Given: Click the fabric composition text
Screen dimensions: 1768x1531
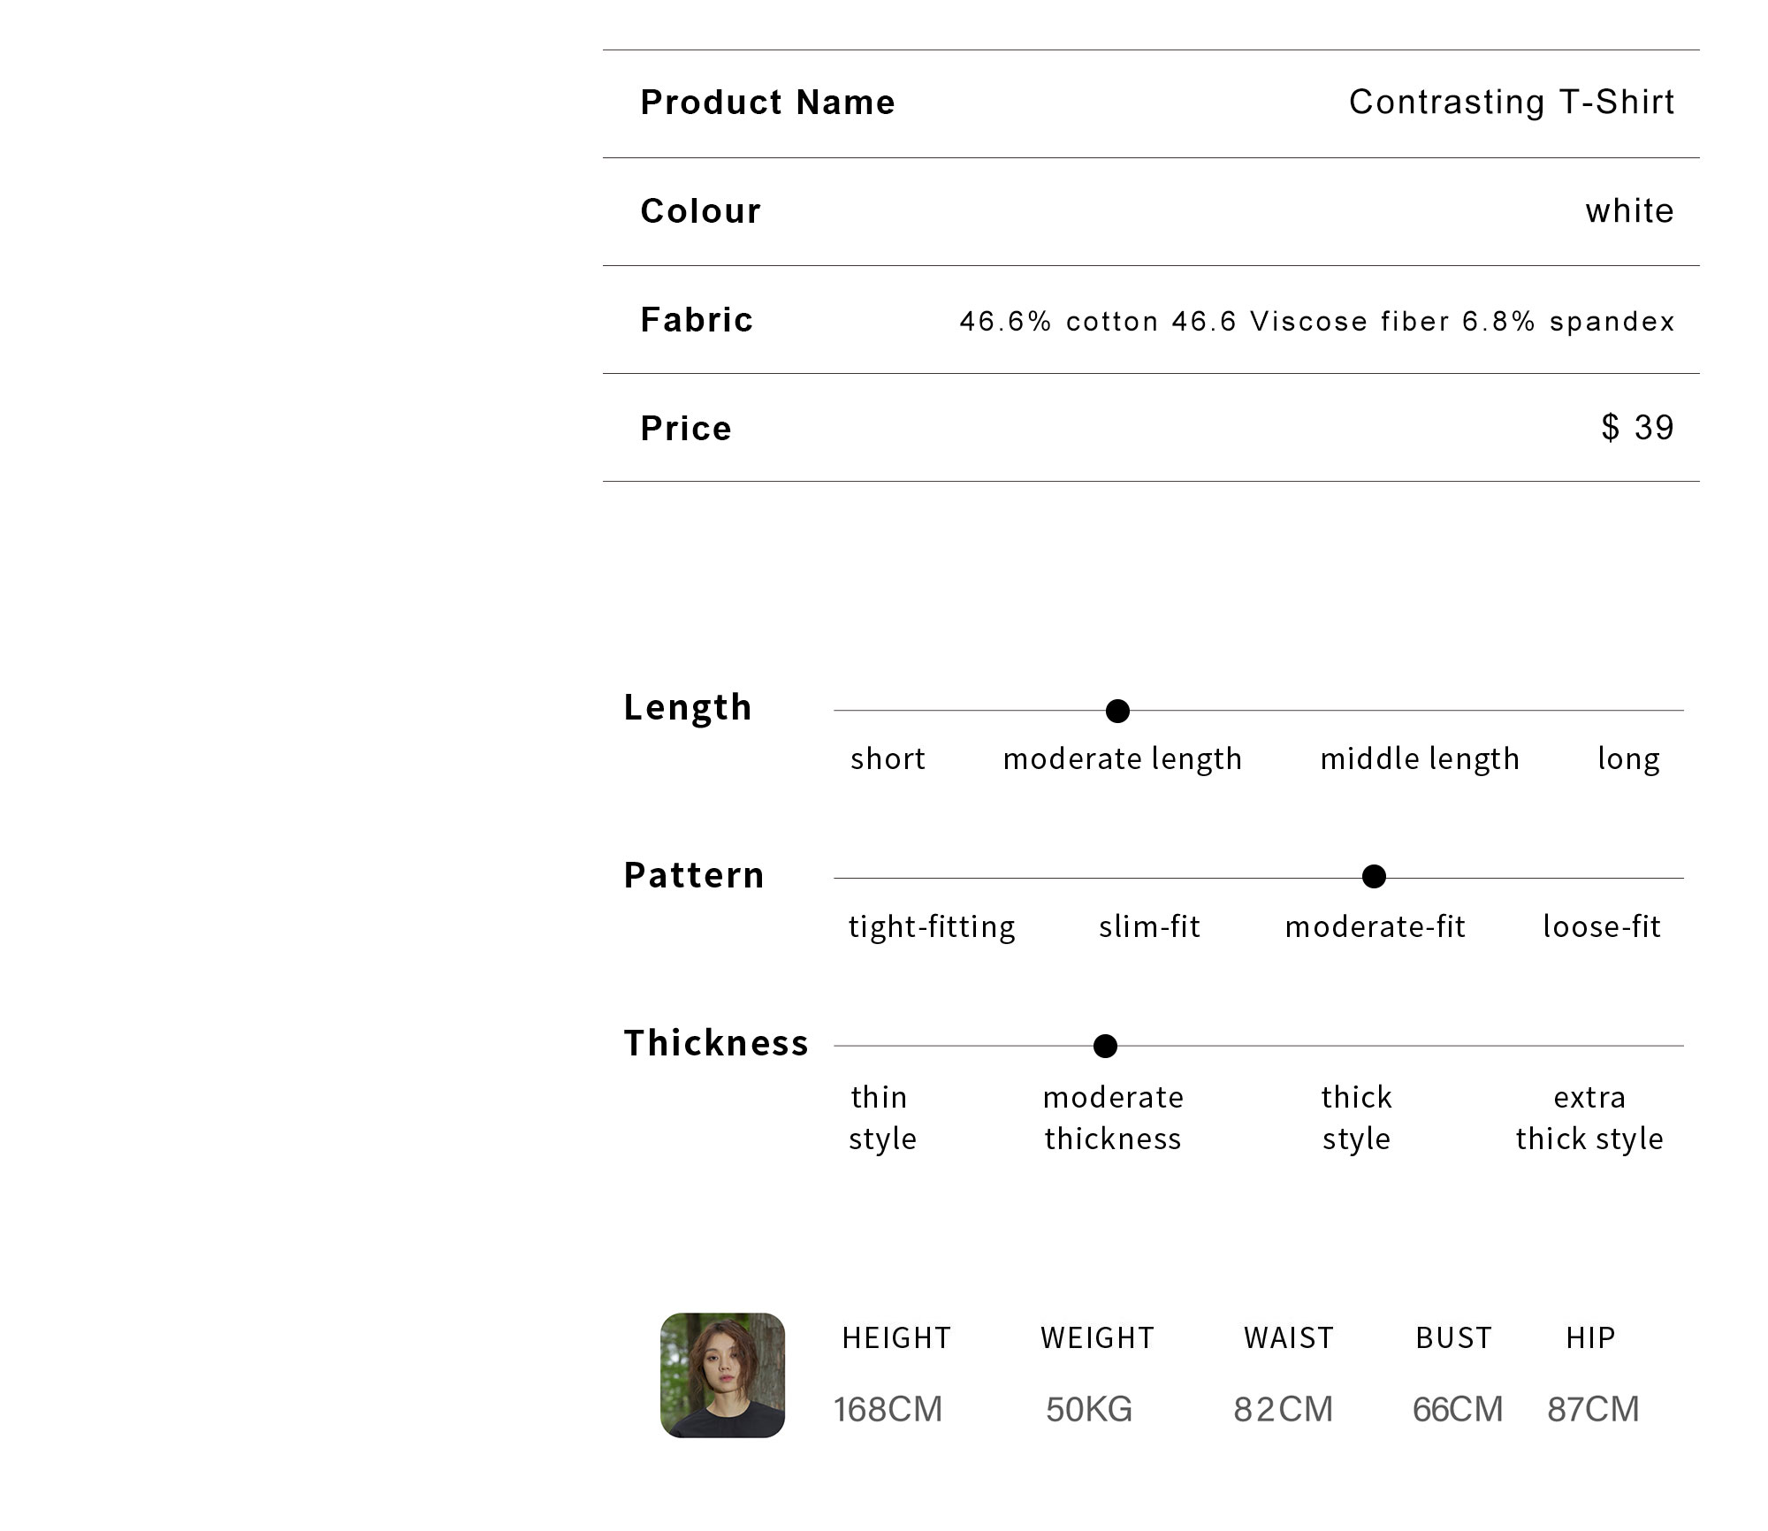Looking at the screenshot, I should coord(1317,321).
